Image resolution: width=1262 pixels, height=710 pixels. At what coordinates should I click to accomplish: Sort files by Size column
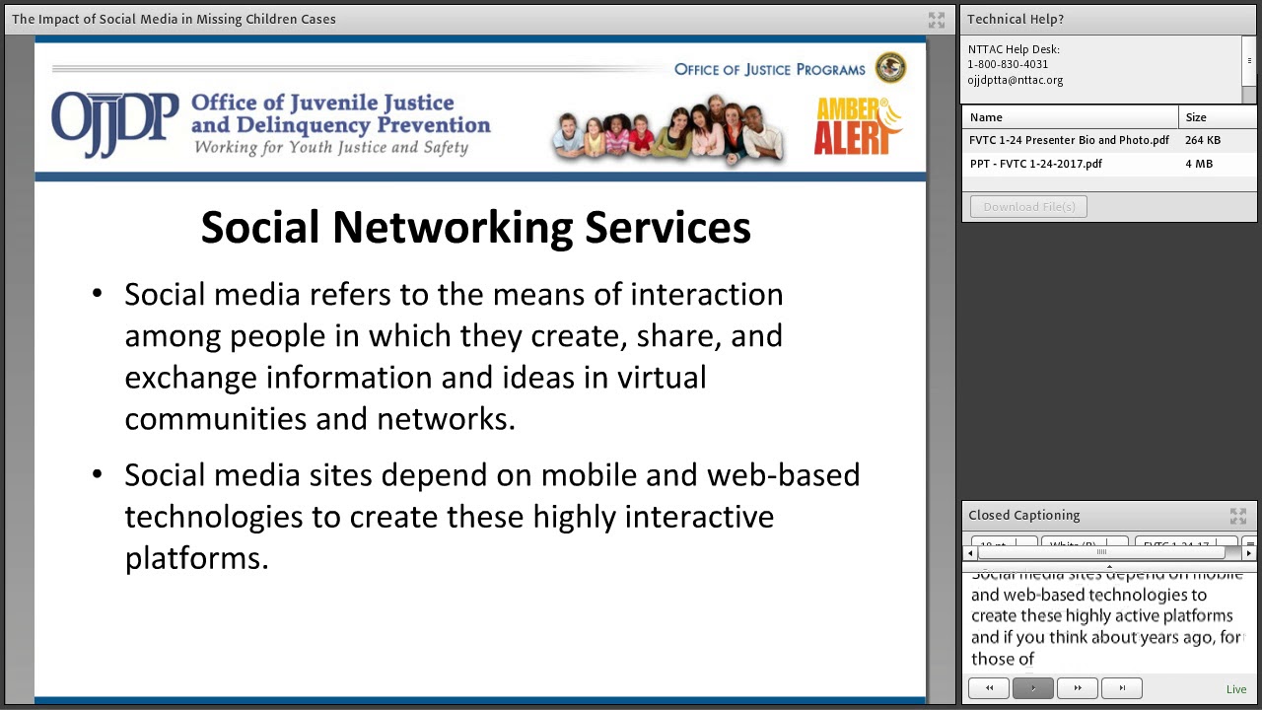(x=1218, y=117)
